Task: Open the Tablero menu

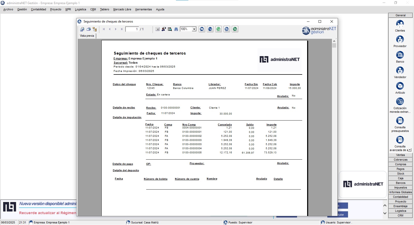Action: pos(105,9)
